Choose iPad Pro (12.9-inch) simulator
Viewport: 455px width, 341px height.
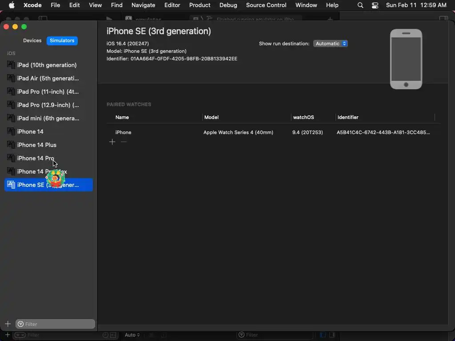click(48, 105)
